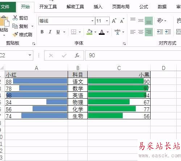Toggle italic formatting I
The width and height of the screenshot is (181, 161).
tap(50, 32)
